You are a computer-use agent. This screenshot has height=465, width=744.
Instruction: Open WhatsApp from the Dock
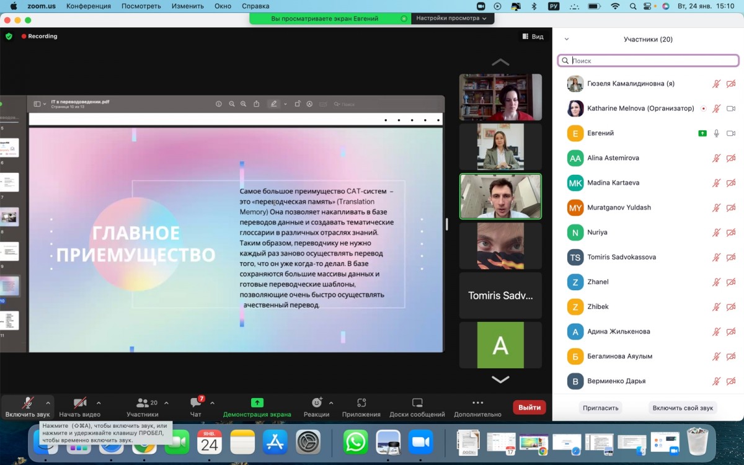[x=356, y=443]
